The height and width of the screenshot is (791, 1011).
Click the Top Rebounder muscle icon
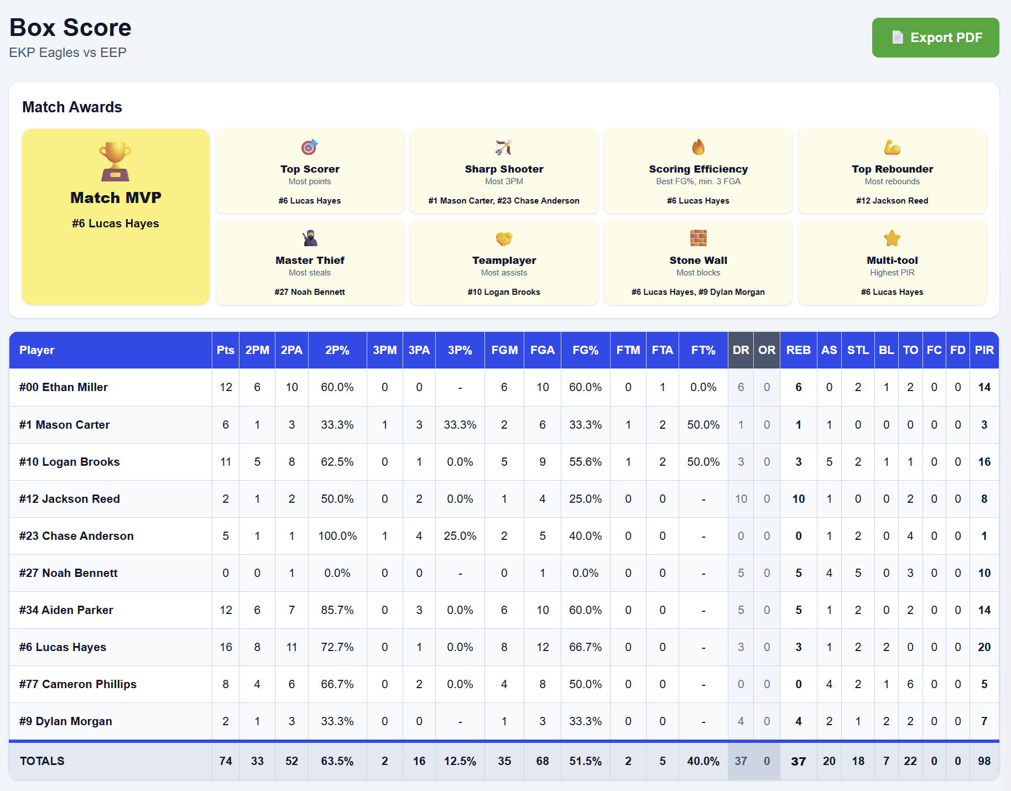892,147
